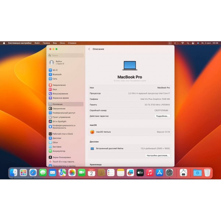
Task: Open Оформление appearance settings
Action: click(57, 109)
